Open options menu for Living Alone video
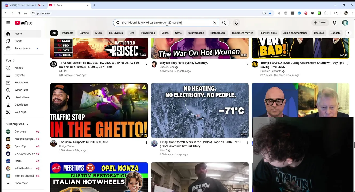 pyautogui.click(x=247, y=142)
